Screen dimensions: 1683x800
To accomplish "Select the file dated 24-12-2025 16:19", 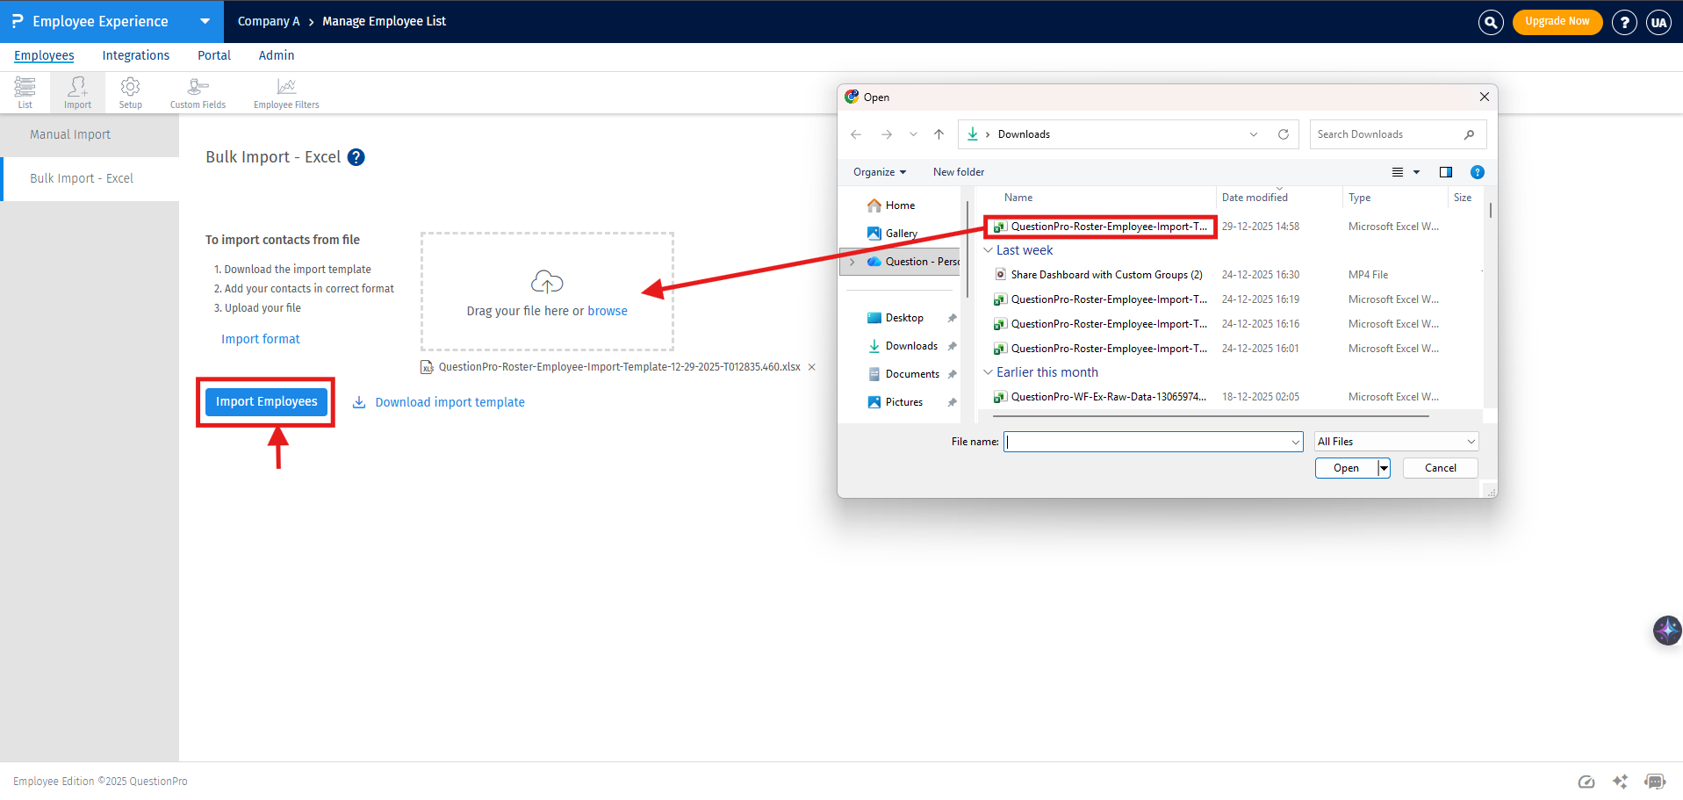I will pos(1108,299).
